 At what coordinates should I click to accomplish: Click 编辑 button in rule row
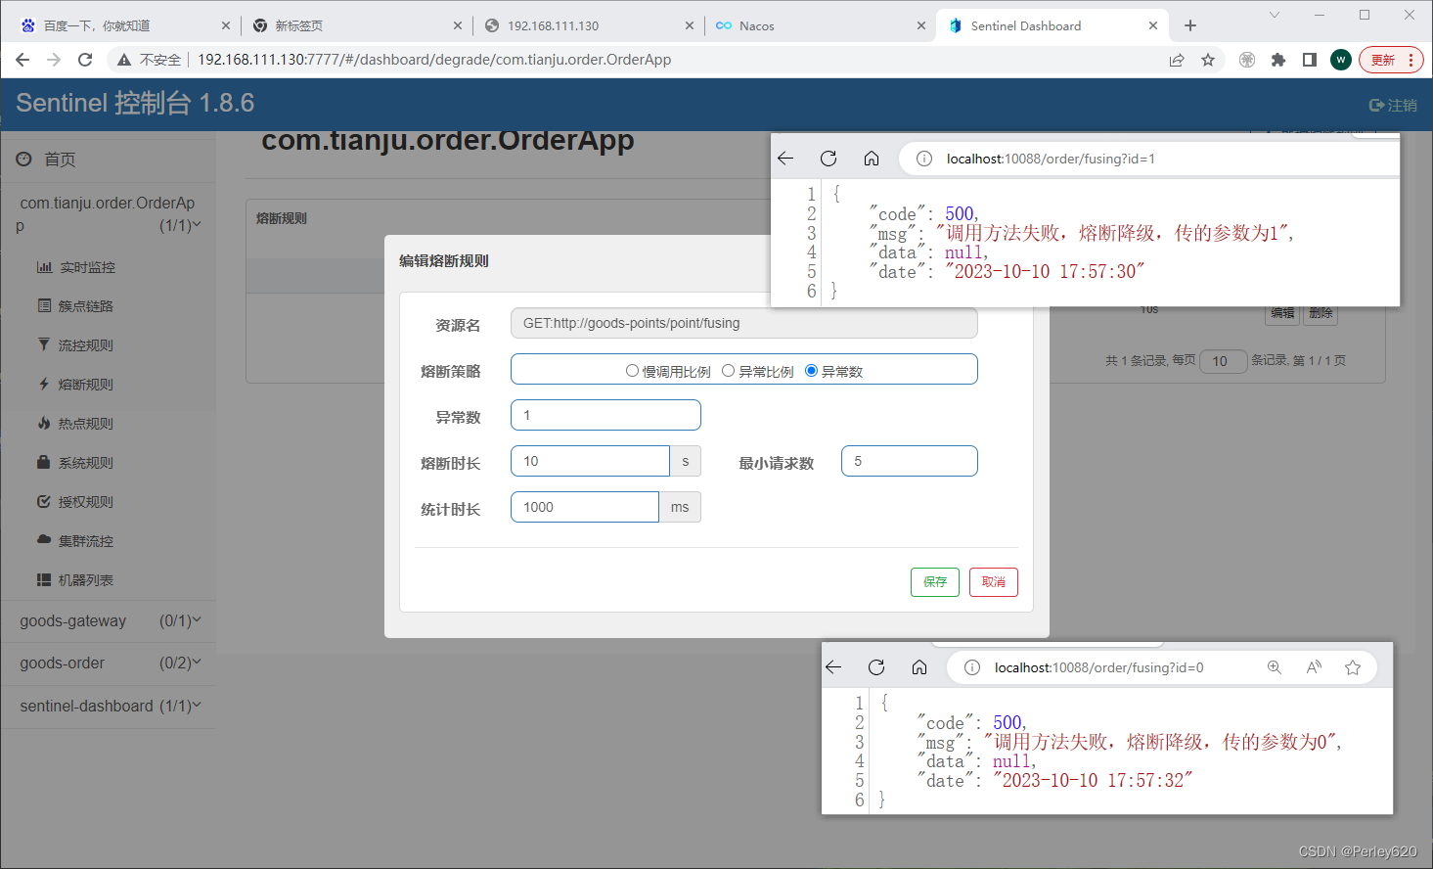click(x=1282, y=313)
